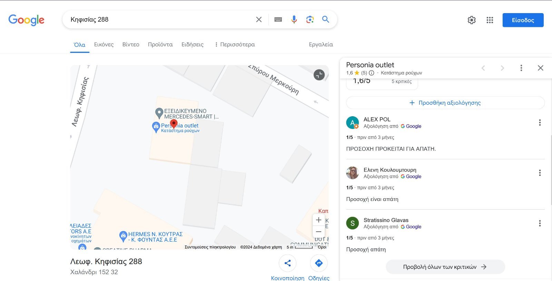Close the Persona outlet panel
Screen dimensions: 552x281
541,68
